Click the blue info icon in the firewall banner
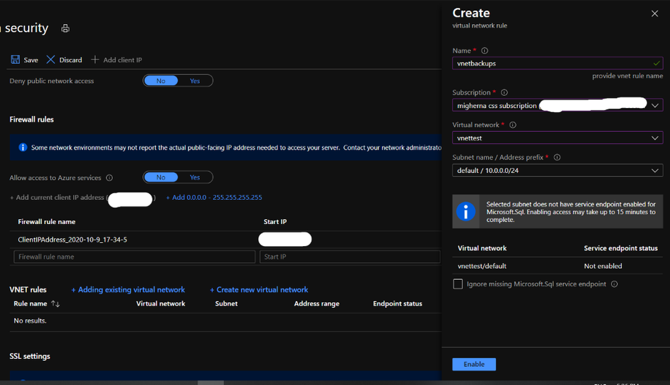The width and height of the screenshot is (670, 385). (x=23, y=148)
